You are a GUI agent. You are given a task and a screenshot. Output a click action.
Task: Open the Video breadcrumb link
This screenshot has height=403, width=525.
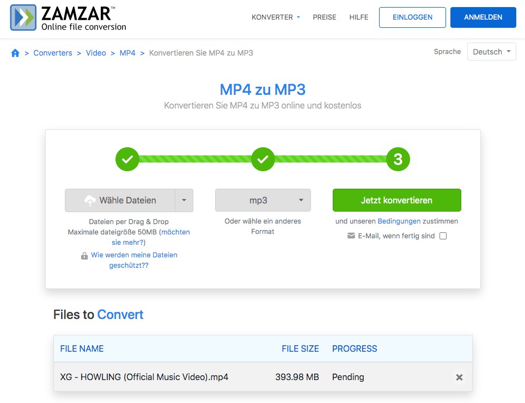pyautogui.click(x=96, y=53)
